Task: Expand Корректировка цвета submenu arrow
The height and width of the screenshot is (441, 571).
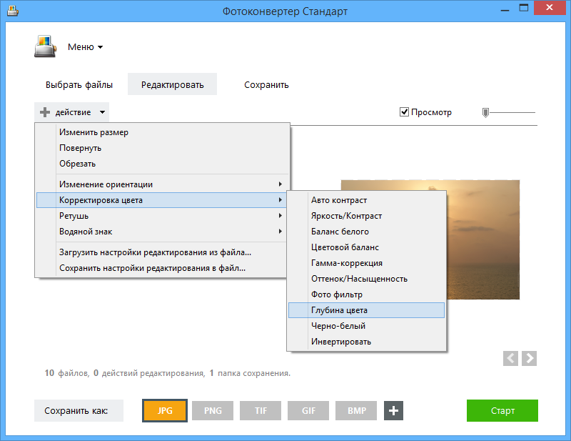Action: [280, 200]
